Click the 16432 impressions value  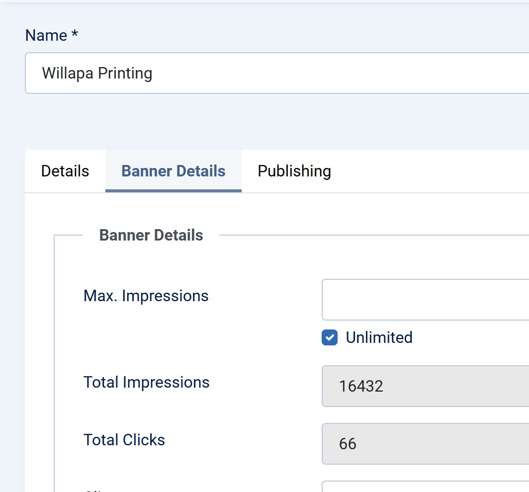pos(361,386)
